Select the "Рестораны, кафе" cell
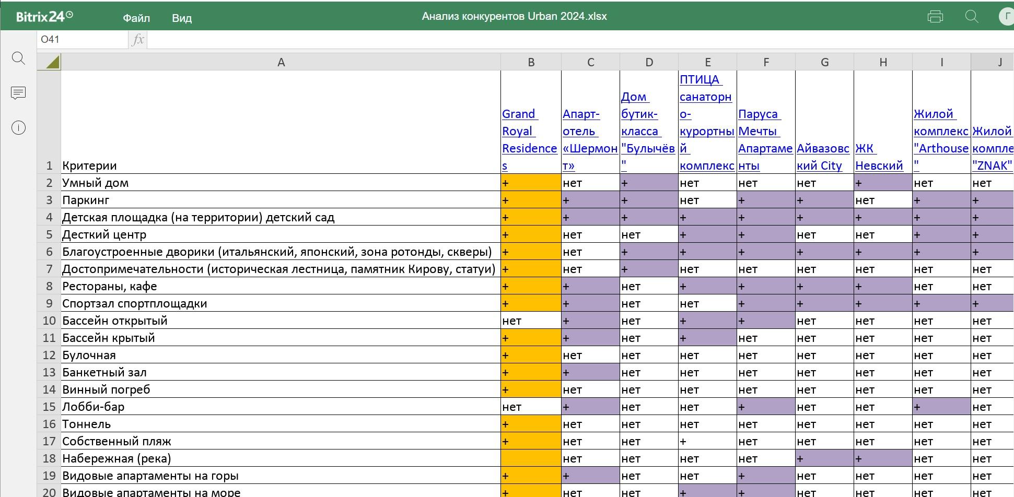Screen dimensions: 1014x497 [x=281, y=286]
